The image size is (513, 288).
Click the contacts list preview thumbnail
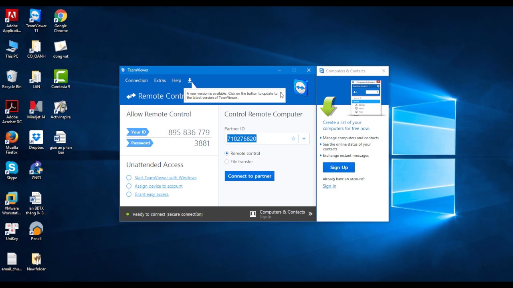pos(366,98)
